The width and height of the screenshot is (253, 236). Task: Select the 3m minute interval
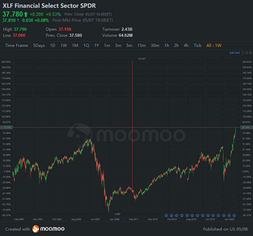click(118, 46)
